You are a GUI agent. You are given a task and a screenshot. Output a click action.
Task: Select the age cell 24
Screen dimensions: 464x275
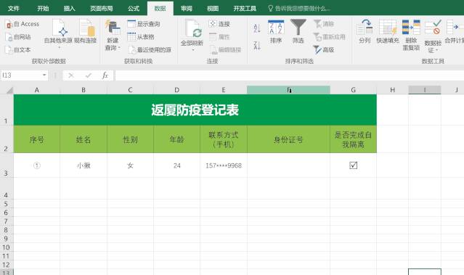[177, 165]
